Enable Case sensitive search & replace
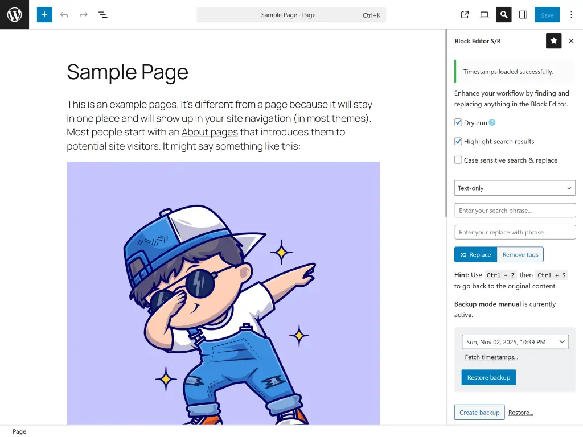This screenshot has height=437, width=583. (x=458, y=160)
